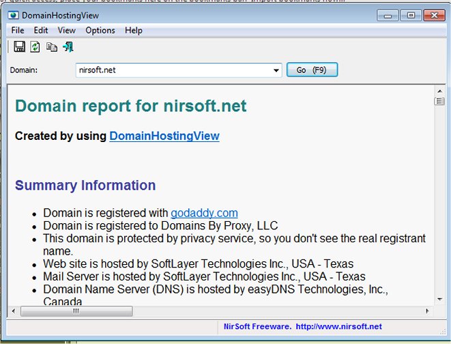Maximize the DomainHostingView window
451x344 pixels.
click(x=411, y=15)
